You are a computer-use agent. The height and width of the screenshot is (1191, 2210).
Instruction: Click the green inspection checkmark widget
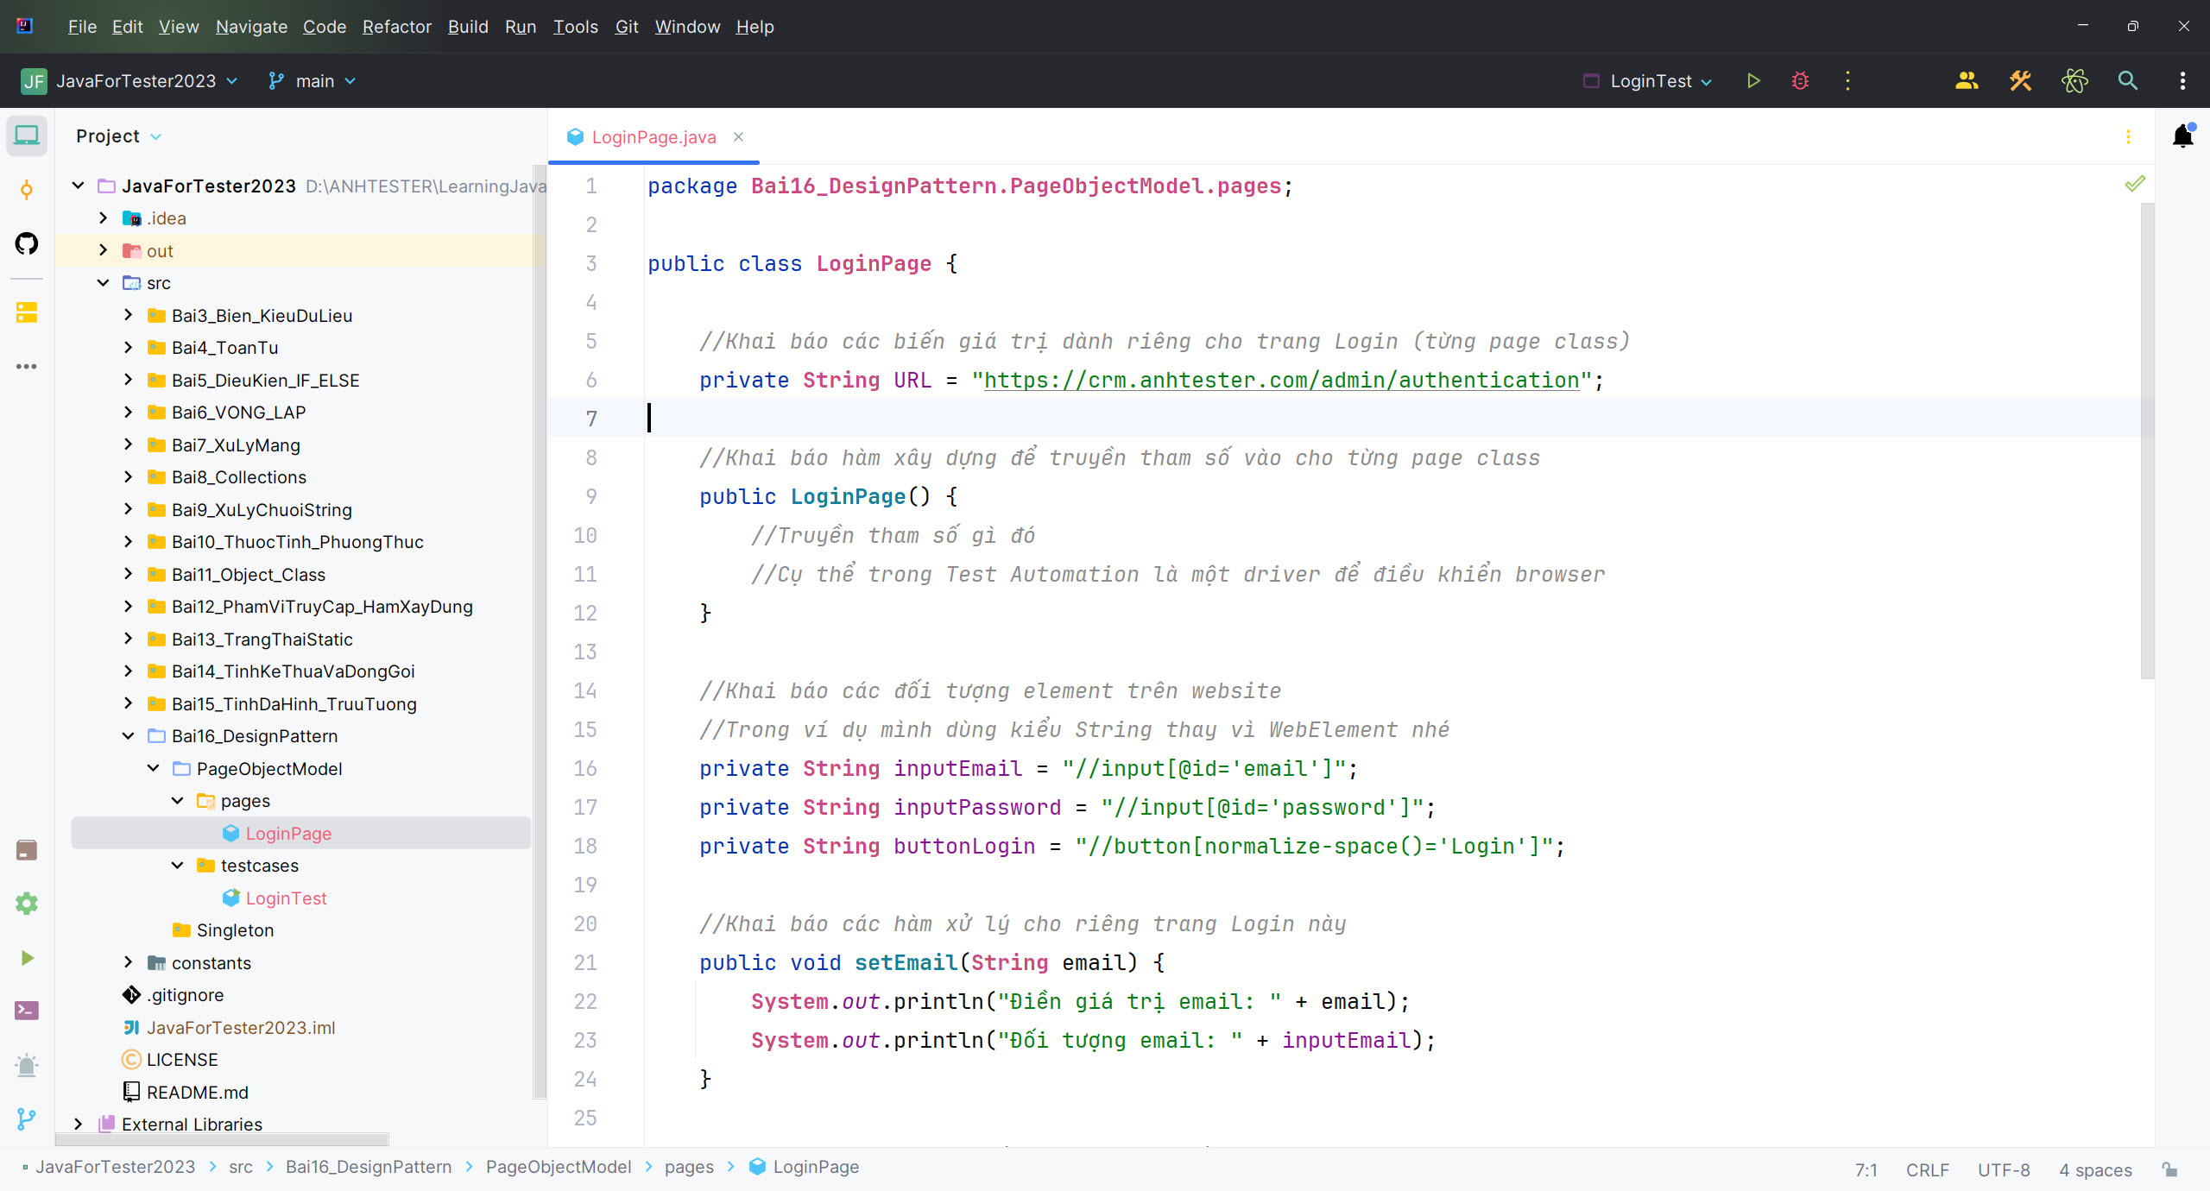pos(2135,184)
